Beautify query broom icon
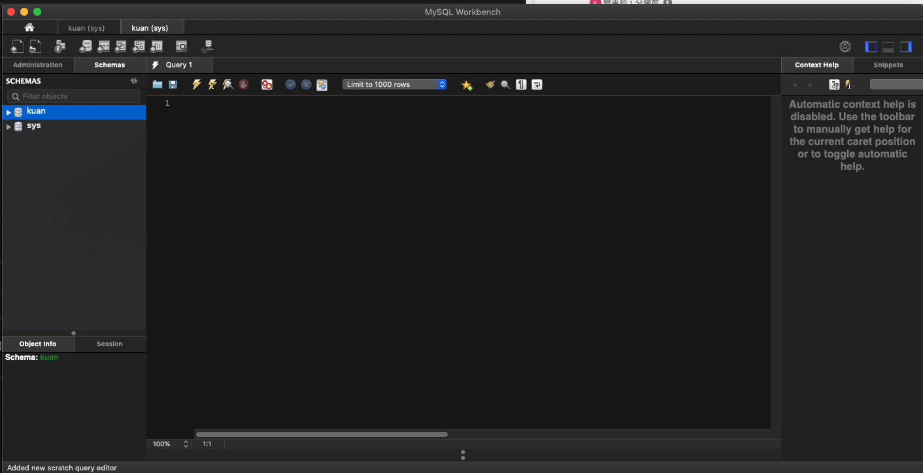The height and width of the screenshot is (473, 923). (490, 85)
